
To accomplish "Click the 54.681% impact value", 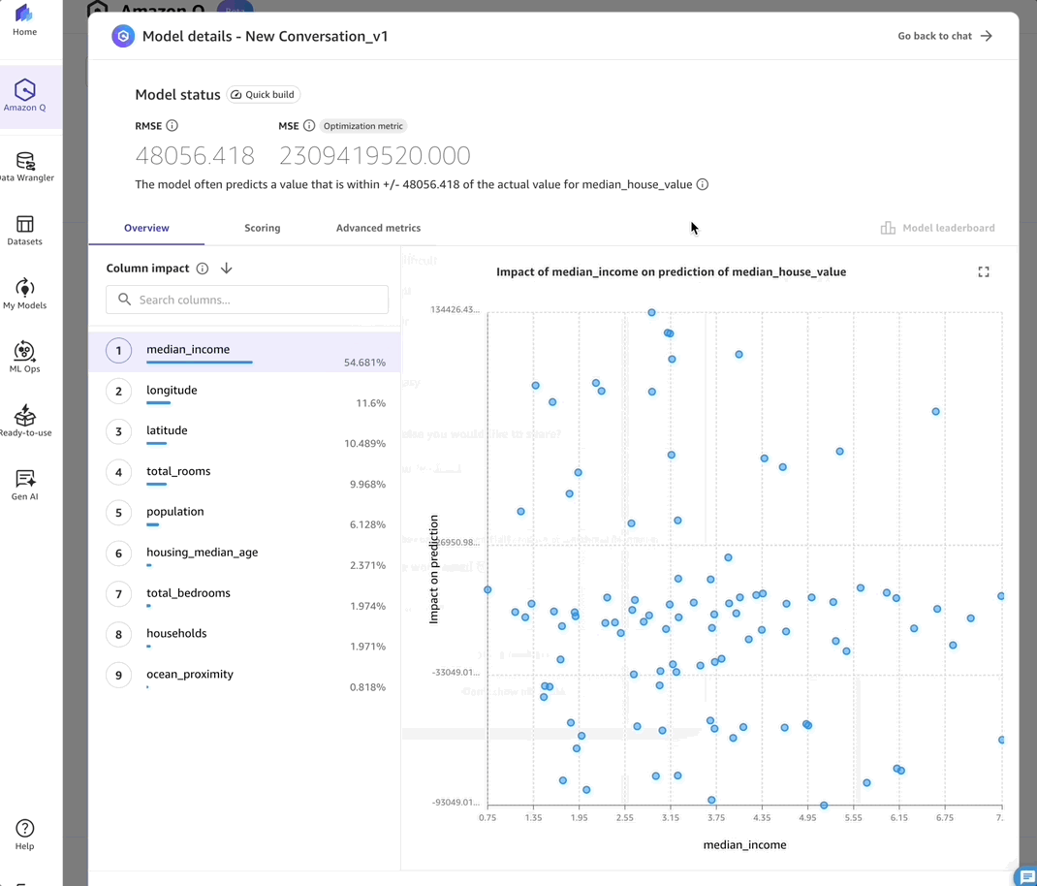I will [364, 363].
